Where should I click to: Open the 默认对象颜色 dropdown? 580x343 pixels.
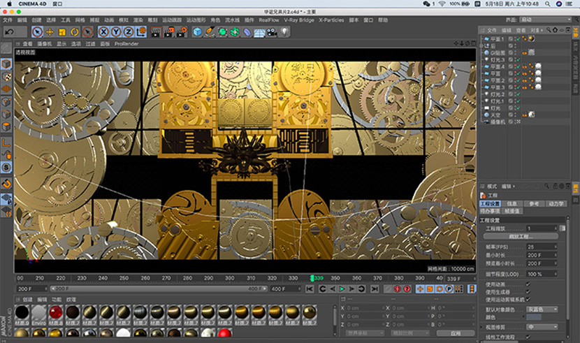coord(542,309)
